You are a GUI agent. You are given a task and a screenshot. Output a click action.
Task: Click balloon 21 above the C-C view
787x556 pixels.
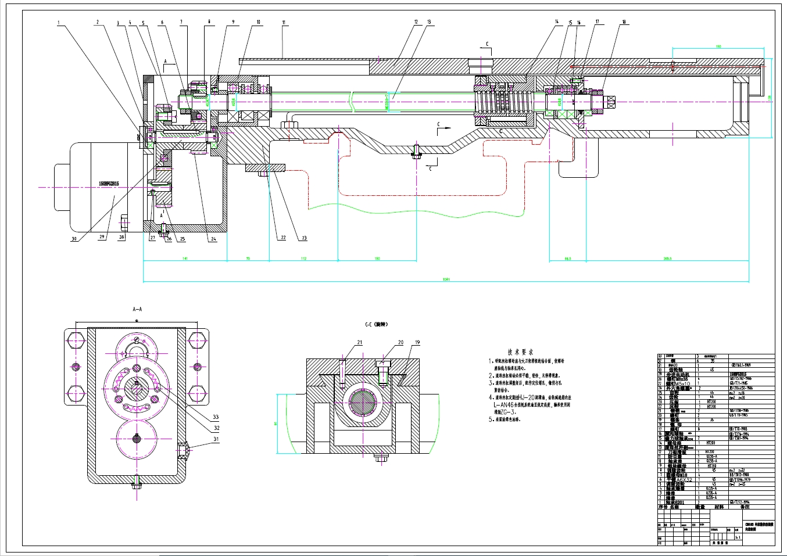click(x=360, y=342)
